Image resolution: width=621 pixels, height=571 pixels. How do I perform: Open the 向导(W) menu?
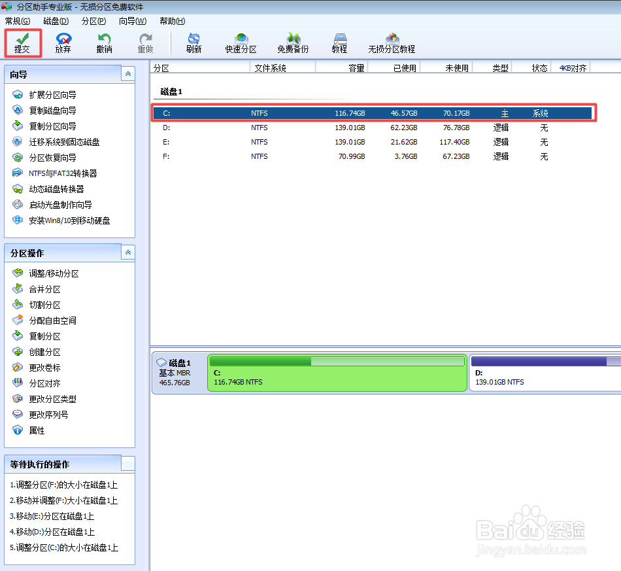[x=133, y=21]
